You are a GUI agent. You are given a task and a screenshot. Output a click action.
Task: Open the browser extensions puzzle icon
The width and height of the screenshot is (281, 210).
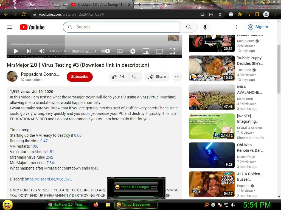pos(240,14)
